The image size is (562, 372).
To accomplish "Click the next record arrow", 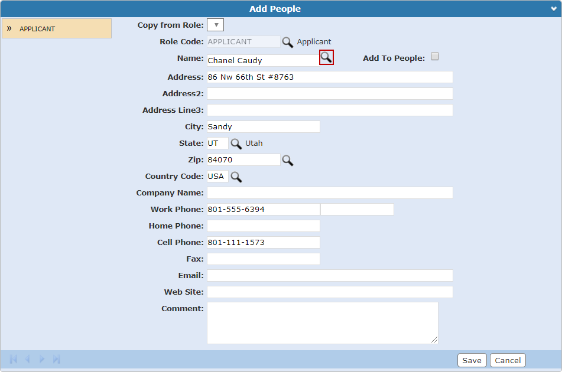I will [42, 359].
